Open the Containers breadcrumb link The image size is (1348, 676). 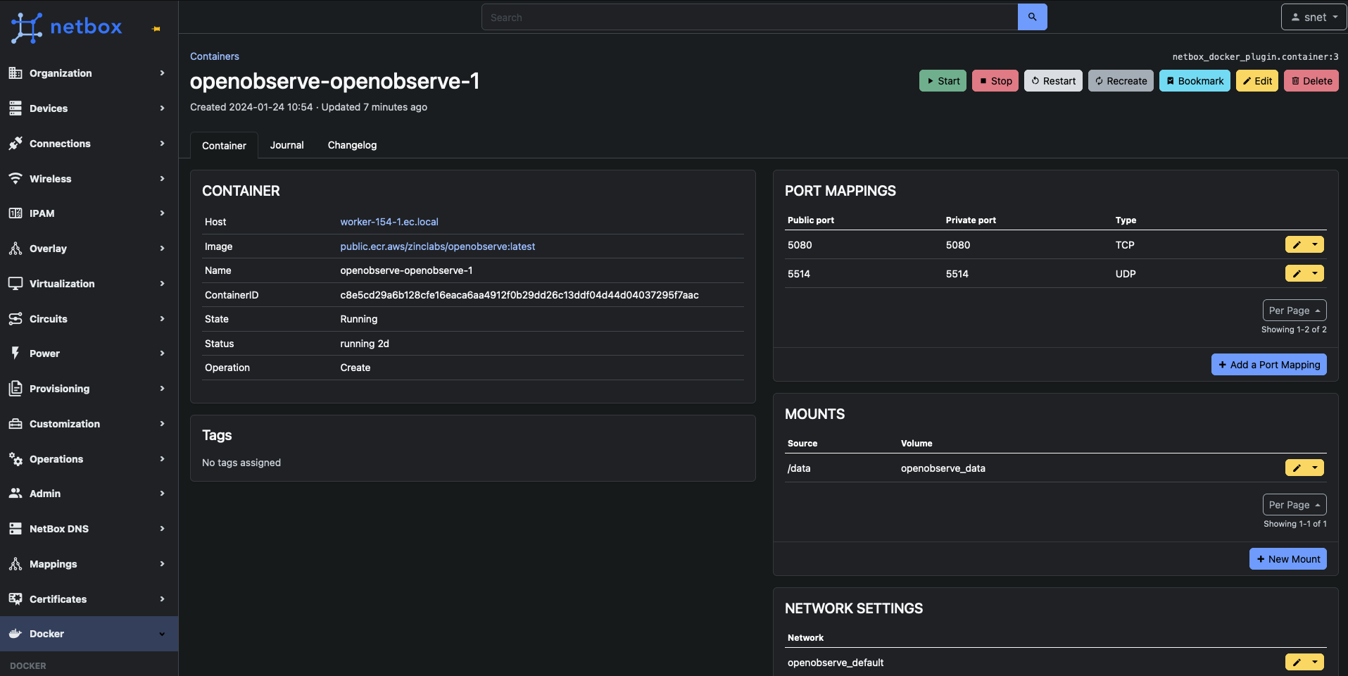(x=215, y=56)
